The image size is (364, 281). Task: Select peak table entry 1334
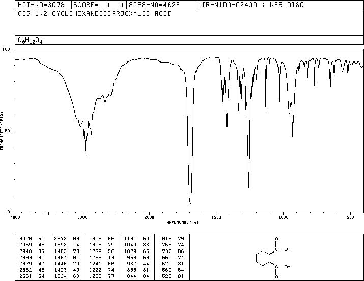tap(61, 276)
